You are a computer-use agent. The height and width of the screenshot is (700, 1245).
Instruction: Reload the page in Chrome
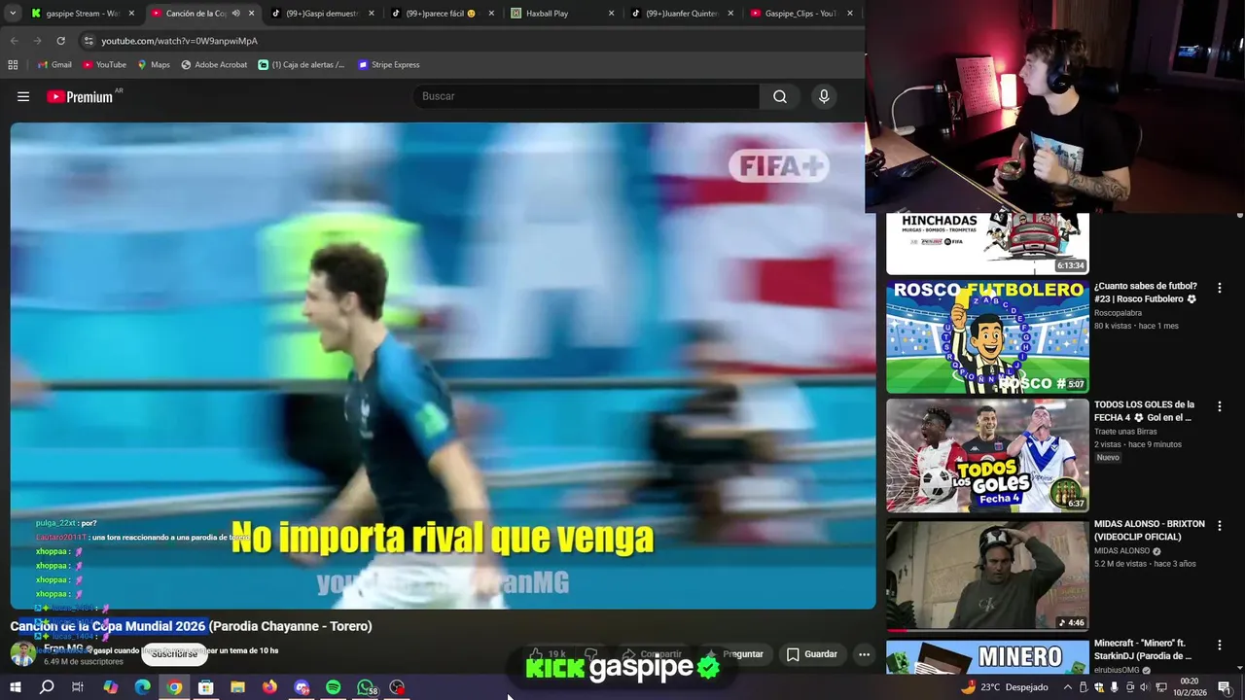tap(60, 41)
